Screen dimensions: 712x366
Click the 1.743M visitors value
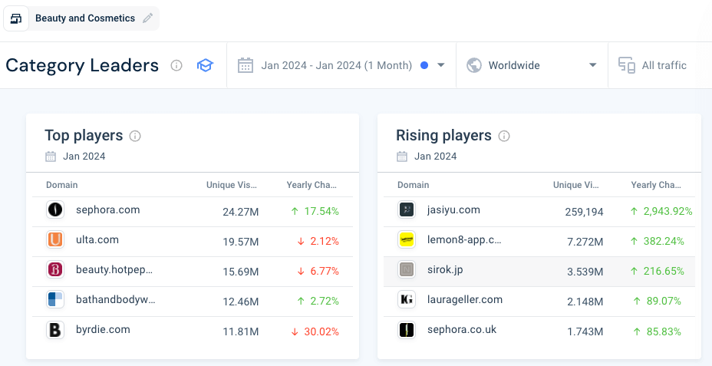[585, 331]
